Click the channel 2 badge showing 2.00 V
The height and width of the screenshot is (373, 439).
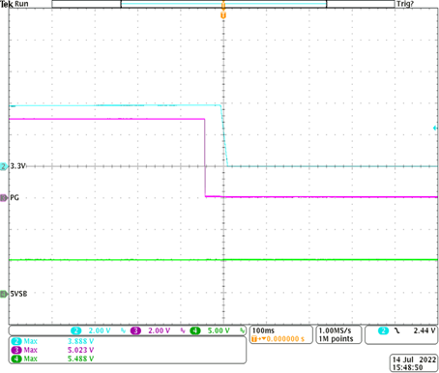point(76,330)
